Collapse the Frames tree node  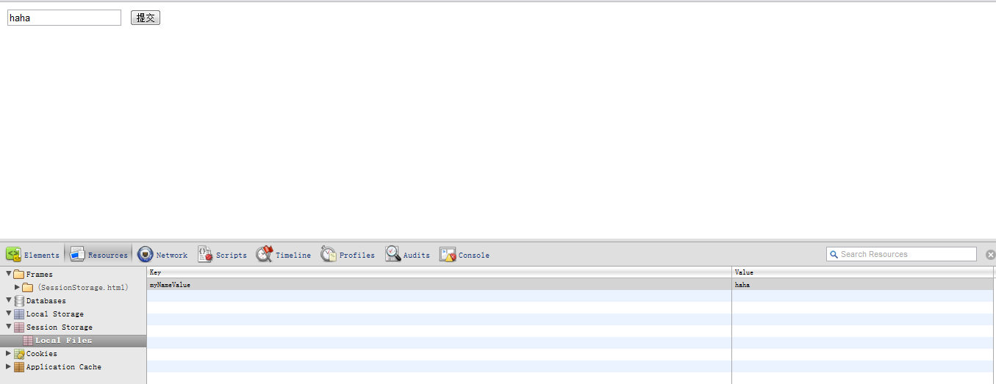(9, 274)
